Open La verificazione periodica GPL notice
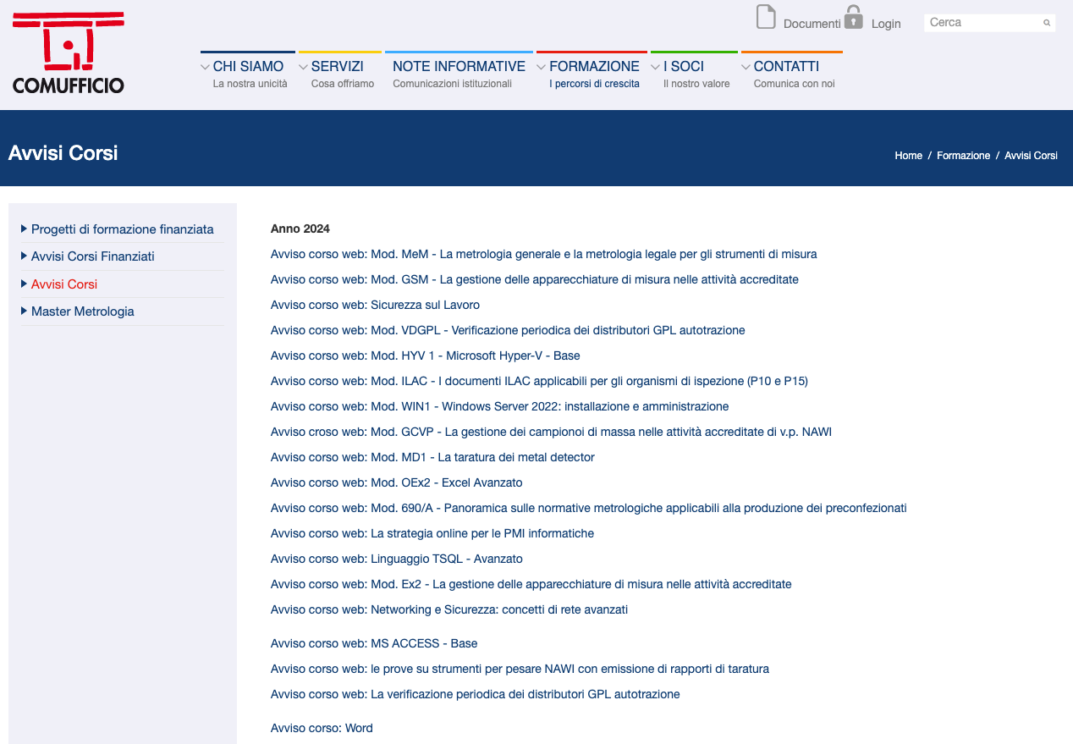1073x744 pixels. click(476, 694)
